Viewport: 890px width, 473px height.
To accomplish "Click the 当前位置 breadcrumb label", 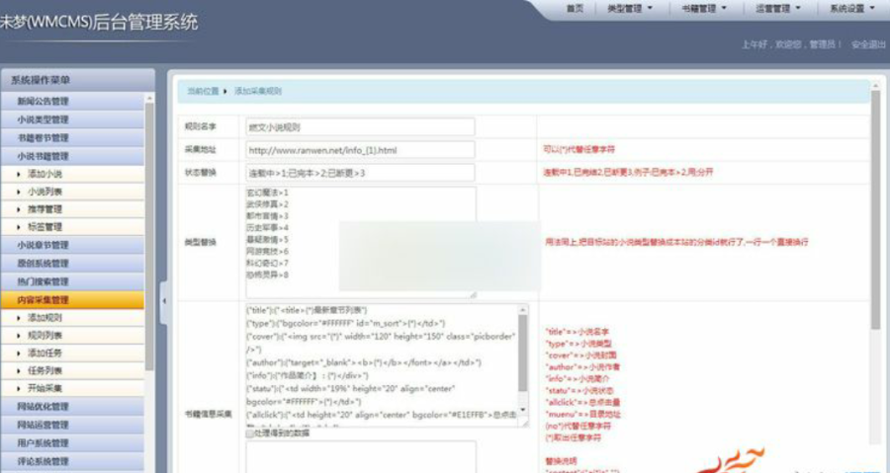I will [x=203, y=91].
